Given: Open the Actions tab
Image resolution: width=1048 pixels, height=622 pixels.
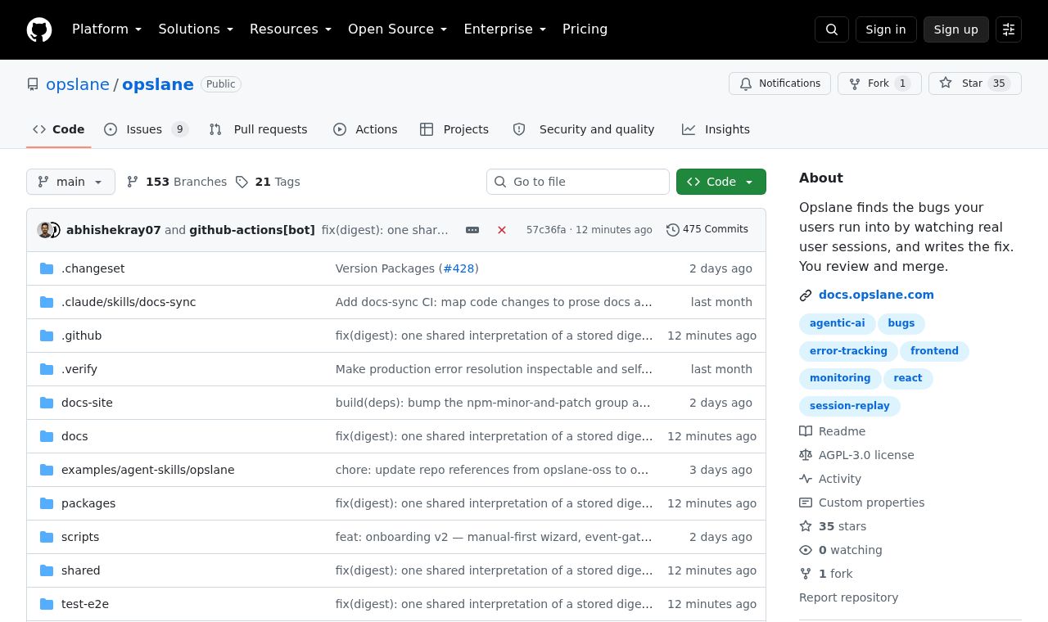Looking at the screenshot, I should click(365, 129).
